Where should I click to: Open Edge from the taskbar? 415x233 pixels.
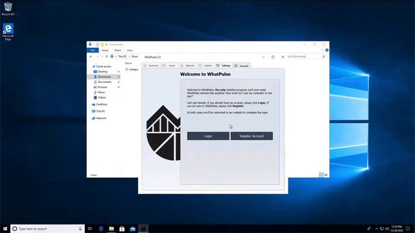pyautogui.click(x=101, y=228)
